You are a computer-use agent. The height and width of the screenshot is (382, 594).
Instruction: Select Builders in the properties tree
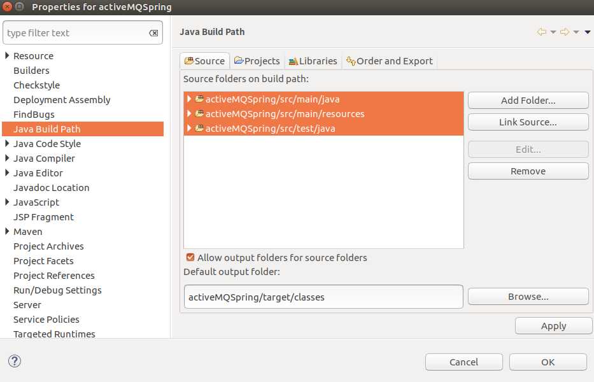coord(31,71)
